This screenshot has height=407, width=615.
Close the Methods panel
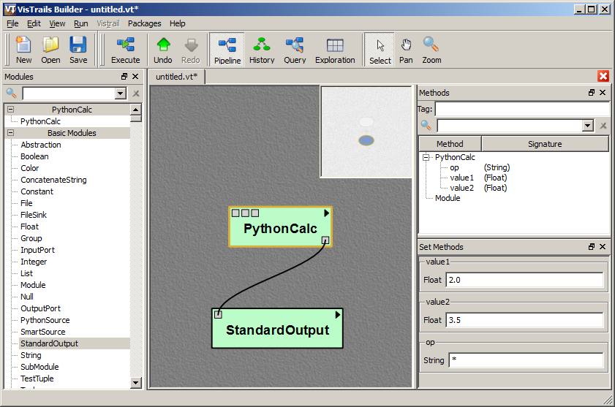tap(603, 93)
